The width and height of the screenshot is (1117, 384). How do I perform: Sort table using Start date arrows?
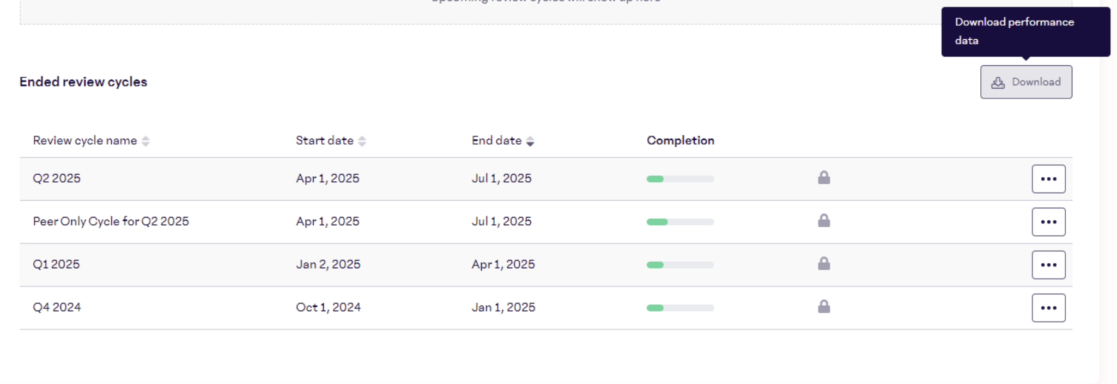362,141
